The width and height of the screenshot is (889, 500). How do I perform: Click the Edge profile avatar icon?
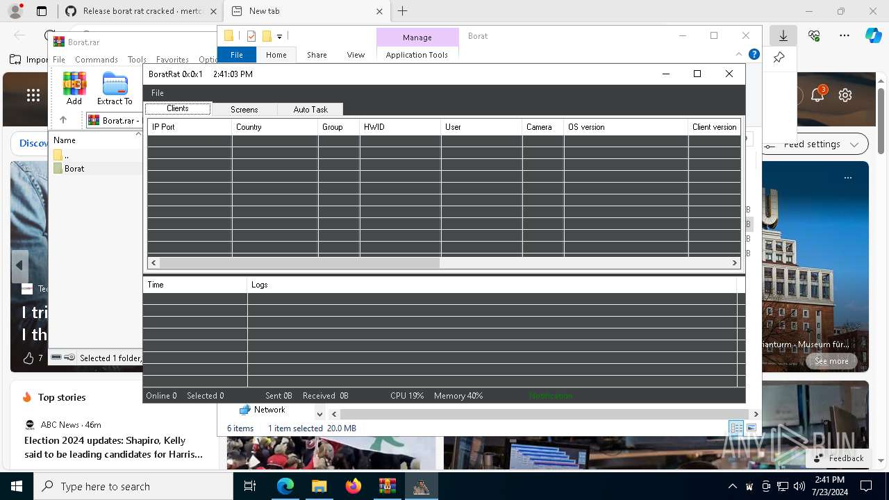point(15,11)
